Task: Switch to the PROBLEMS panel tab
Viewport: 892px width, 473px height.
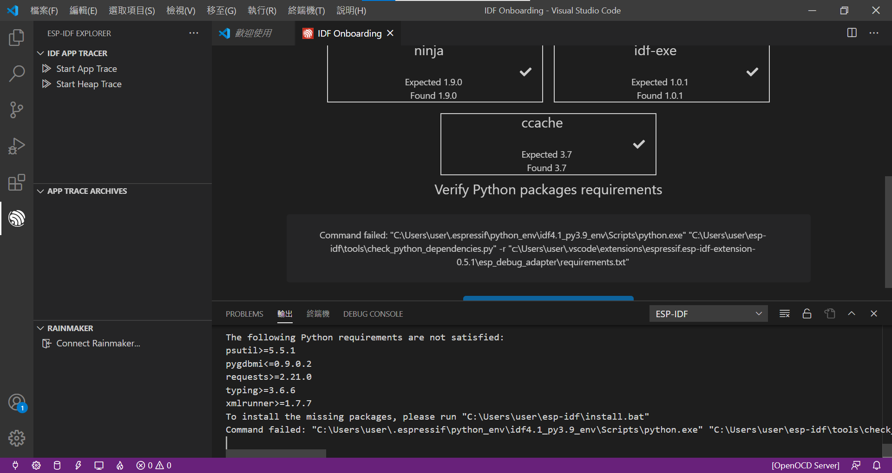Action: pos(244,314)
